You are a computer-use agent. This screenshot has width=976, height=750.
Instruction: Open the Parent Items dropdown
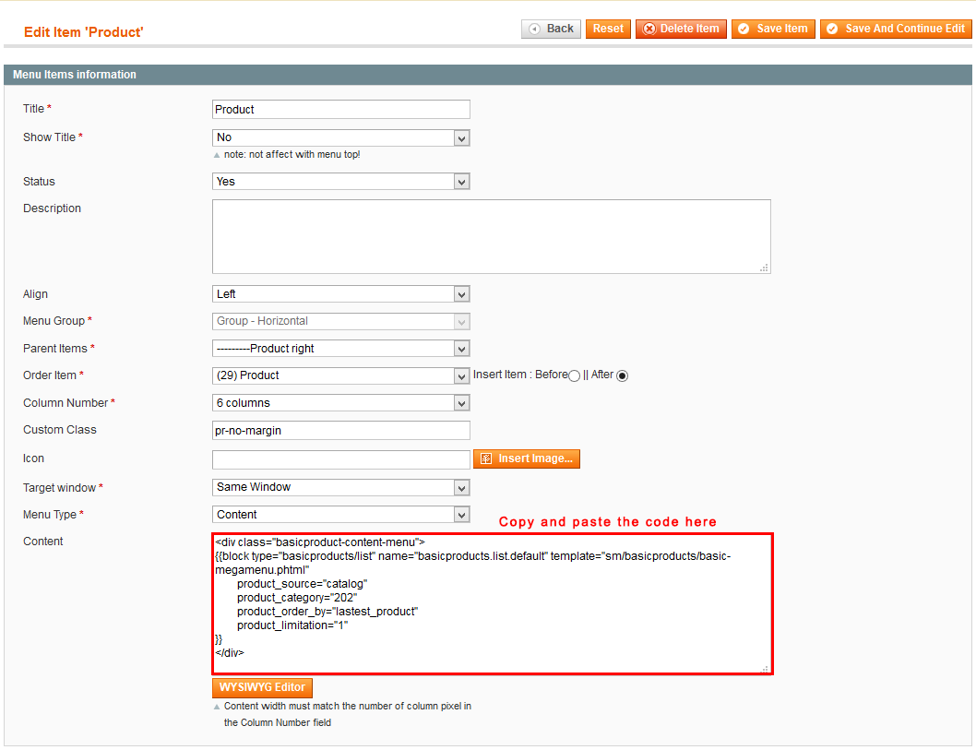(x=341, y=349)
